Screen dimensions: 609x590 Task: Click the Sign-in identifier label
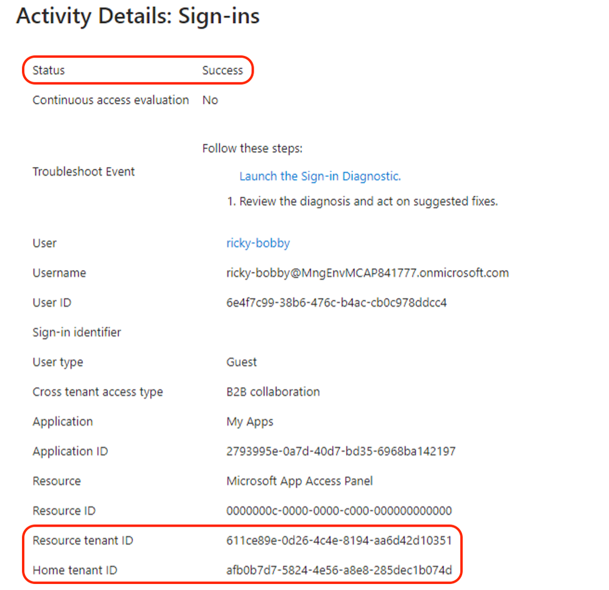tap(77, 332)
